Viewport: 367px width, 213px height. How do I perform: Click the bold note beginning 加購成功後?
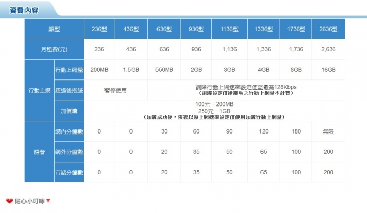(214, 117)
